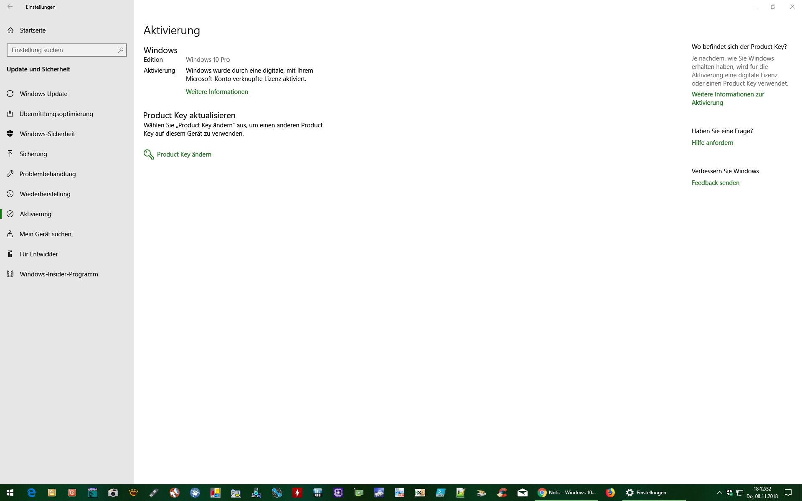802x501 pixels.
Task: Open Firefox from the taskbar
Action: (x=610, y=493)
